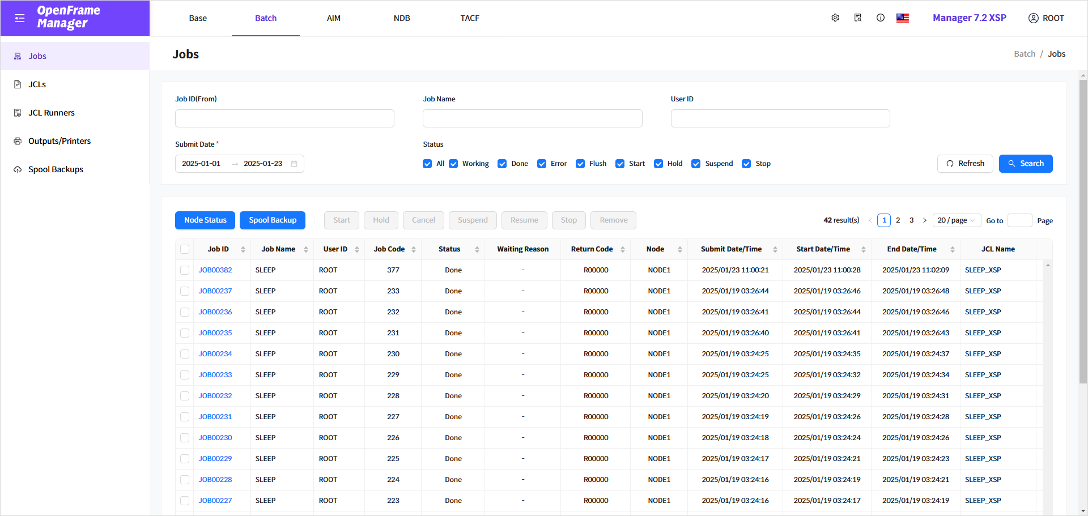Expand the 20 / page size dropdown

pos(956,220)
